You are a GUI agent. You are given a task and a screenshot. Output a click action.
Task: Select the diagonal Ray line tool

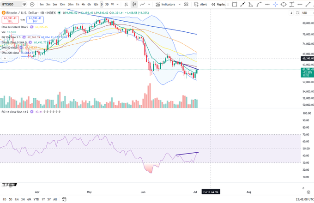tap(308, 5)
